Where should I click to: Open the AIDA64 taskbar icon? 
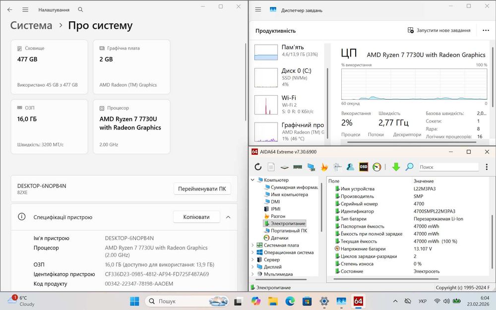pyautogui.click(x=358, y=301)
